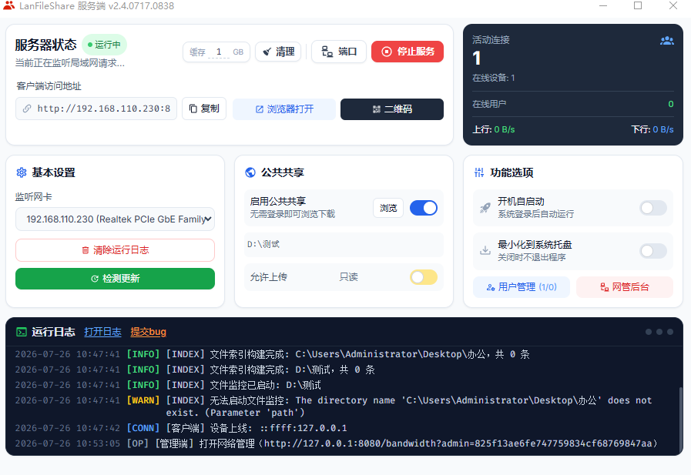
Task: Click the D:\测试 shared path field
Action: click(x=344, y=244)
